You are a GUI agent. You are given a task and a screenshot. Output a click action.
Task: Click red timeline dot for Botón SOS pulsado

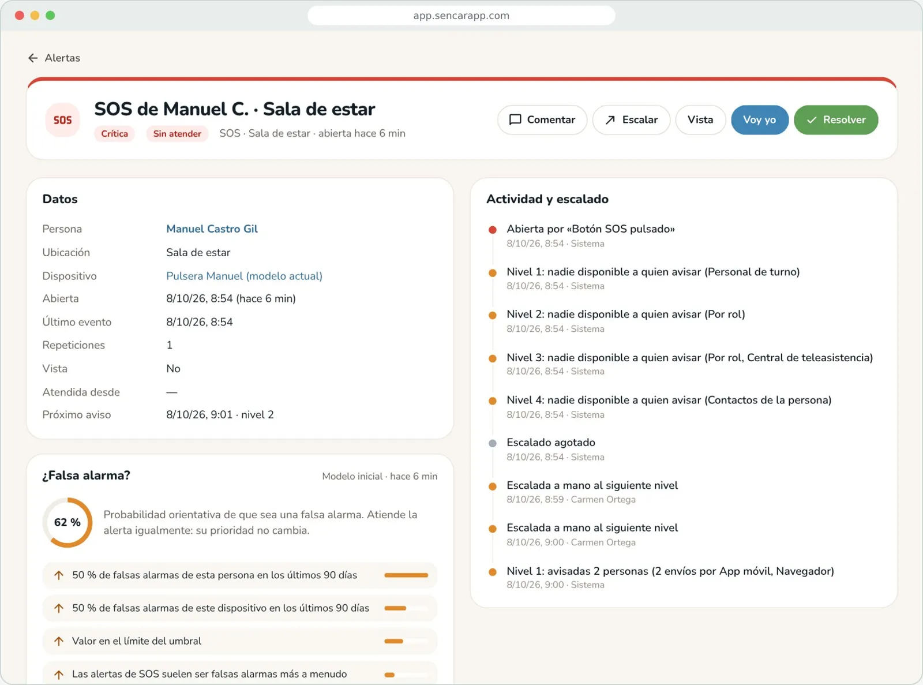(x=493, y=230)
